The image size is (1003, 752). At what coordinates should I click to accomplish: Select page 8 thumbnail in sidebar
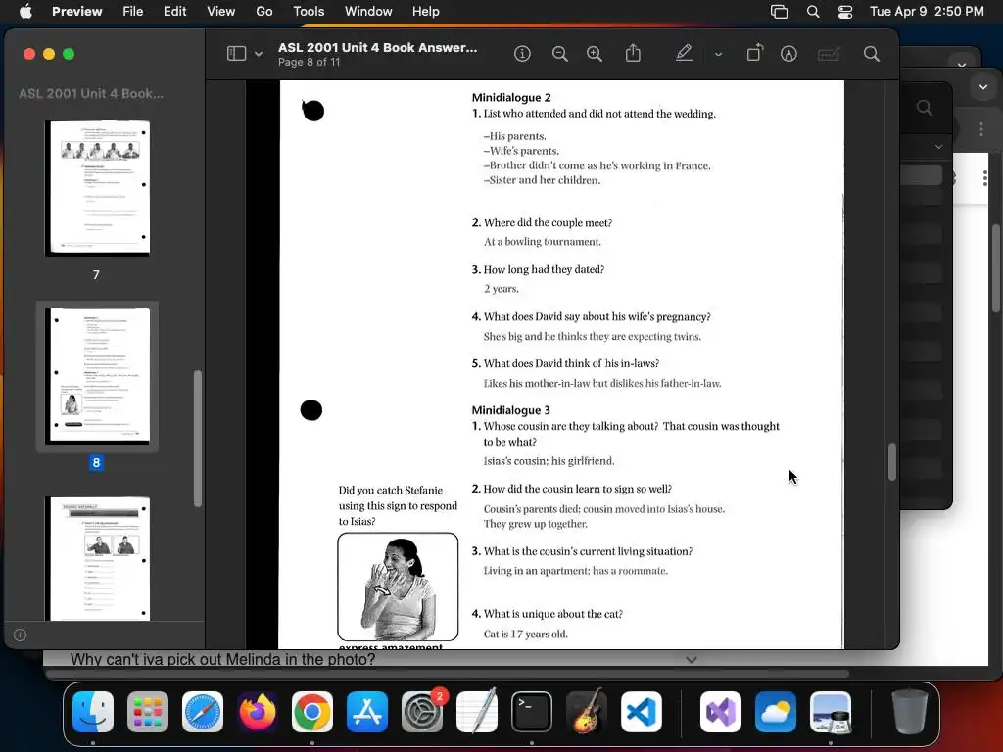(97, 375)
